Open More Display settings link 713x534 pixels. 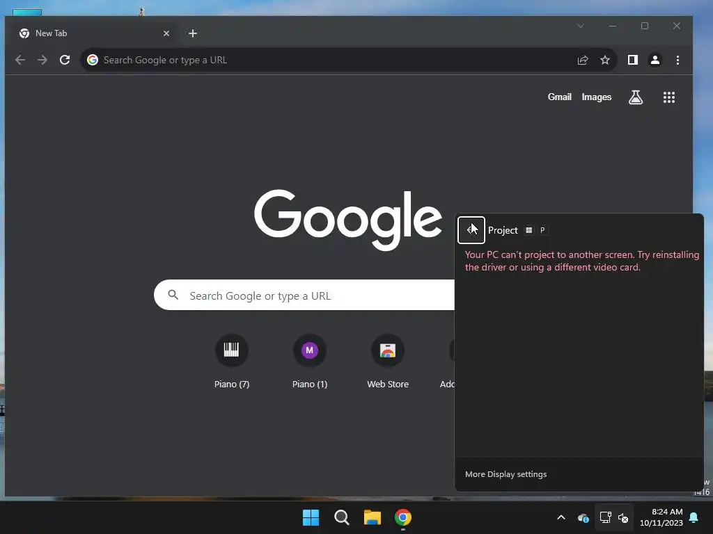(506, 474)
